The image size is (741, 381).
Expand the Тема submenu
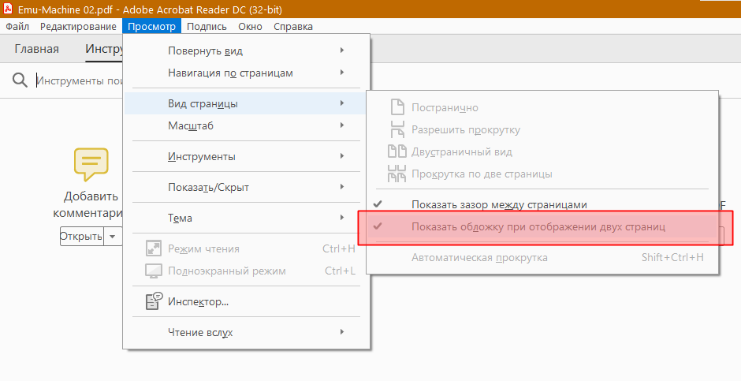[x=246, y=218]
